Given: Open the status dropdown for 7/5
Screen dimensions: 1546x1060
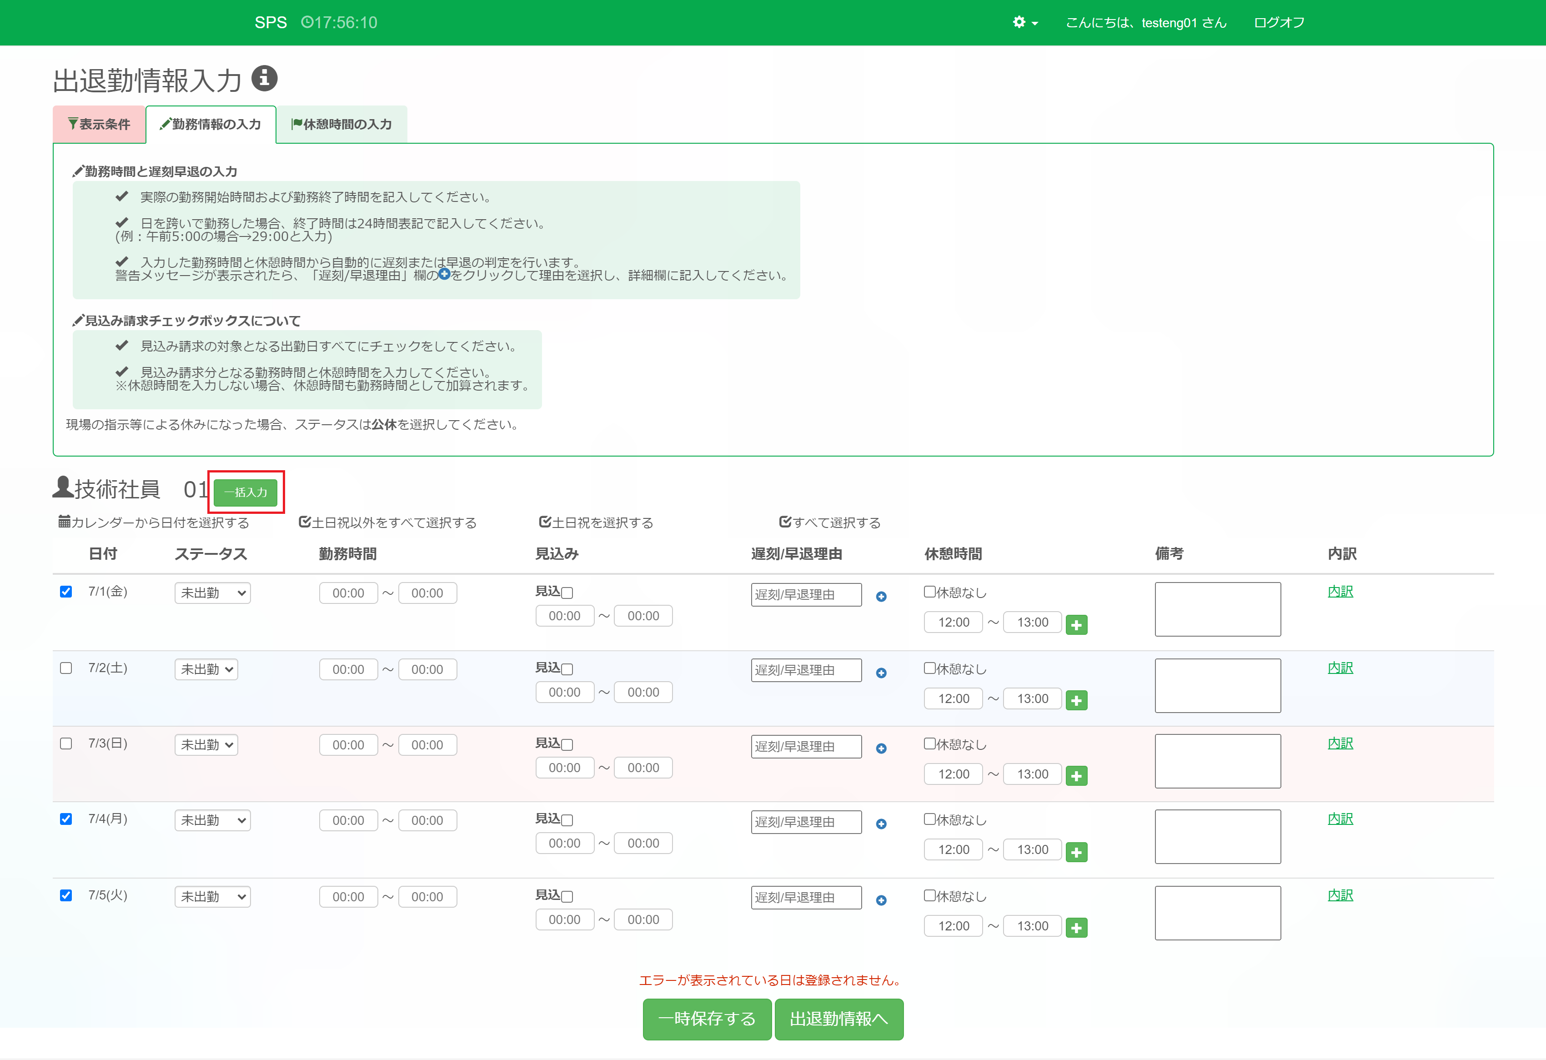Looking at the screenshot, I should (x=212, y=897).
